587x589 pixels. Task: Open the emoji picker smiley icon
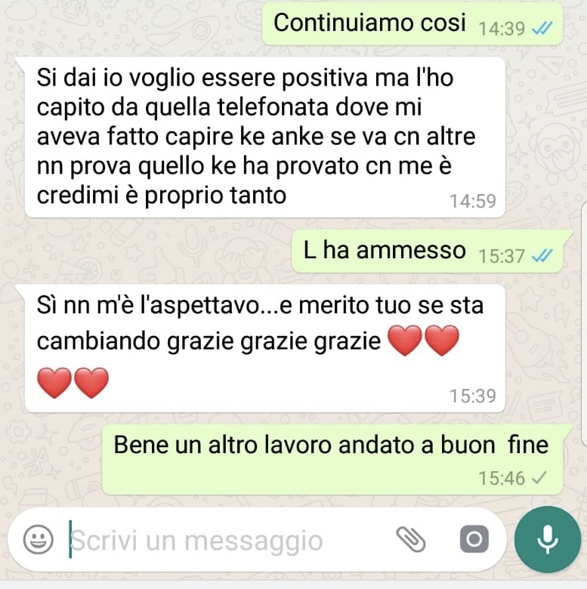pyautogui.click(x=39, y=539)
